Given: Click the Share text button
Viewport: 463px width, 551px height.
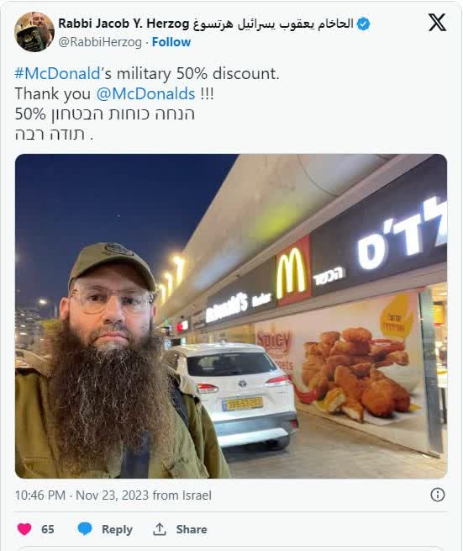Looking at the screenshot, I should pyautogui.click(x=192, y=529).
